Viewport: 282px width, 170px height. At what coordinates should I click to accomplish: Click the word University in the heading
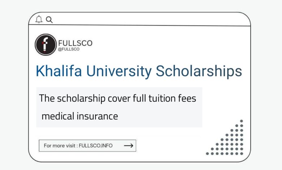[x=119, y=71]
